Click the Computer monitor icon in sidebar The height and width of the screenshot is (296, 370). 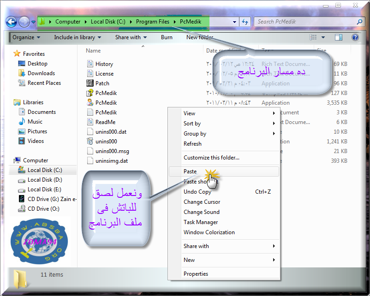pyautogui.click(x=17, y=160)
